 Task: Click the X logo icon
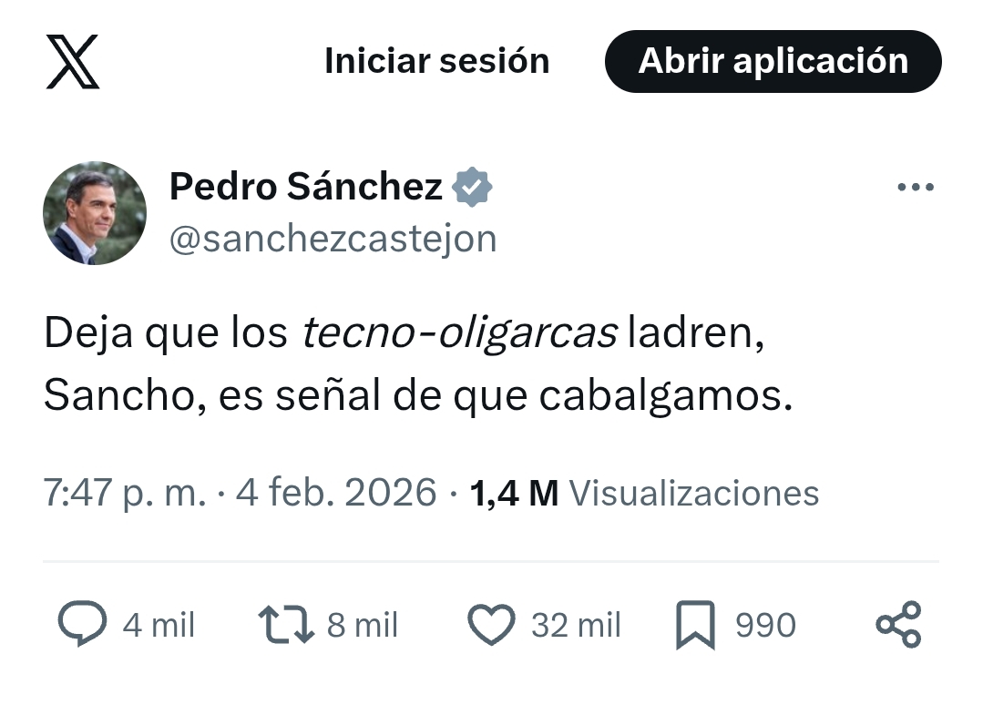click(x=73, y=62)
